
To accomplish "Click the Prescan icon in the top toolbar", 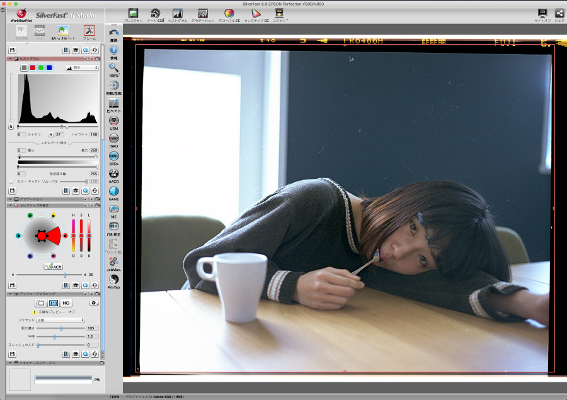I will point(133,14).
